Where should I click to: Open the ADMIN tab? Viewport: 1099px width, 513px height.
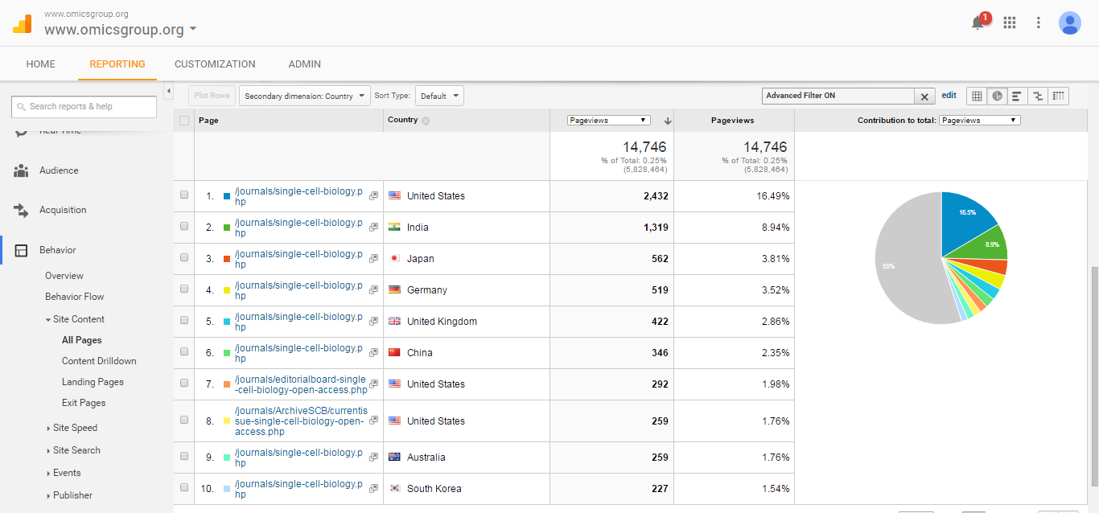[x=305, y=64]
